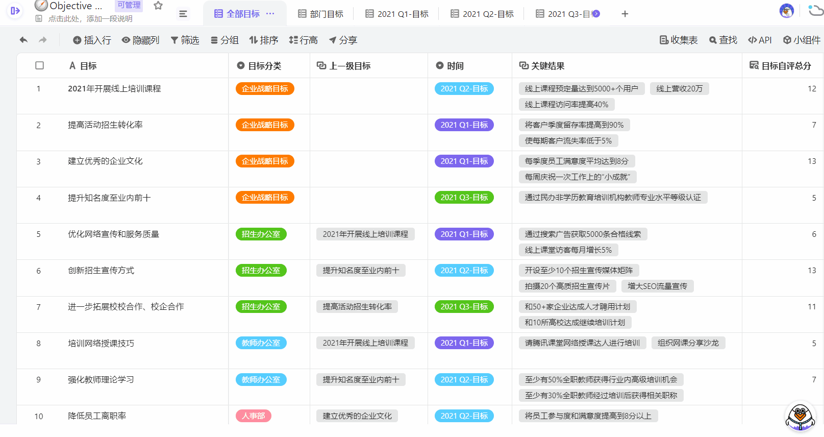Click the user avatar at top right
The width and height of the screenshot is (824, 437).
point(786,11)
